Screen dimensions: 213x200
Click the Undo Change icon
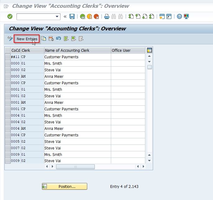tap(59, 39)
